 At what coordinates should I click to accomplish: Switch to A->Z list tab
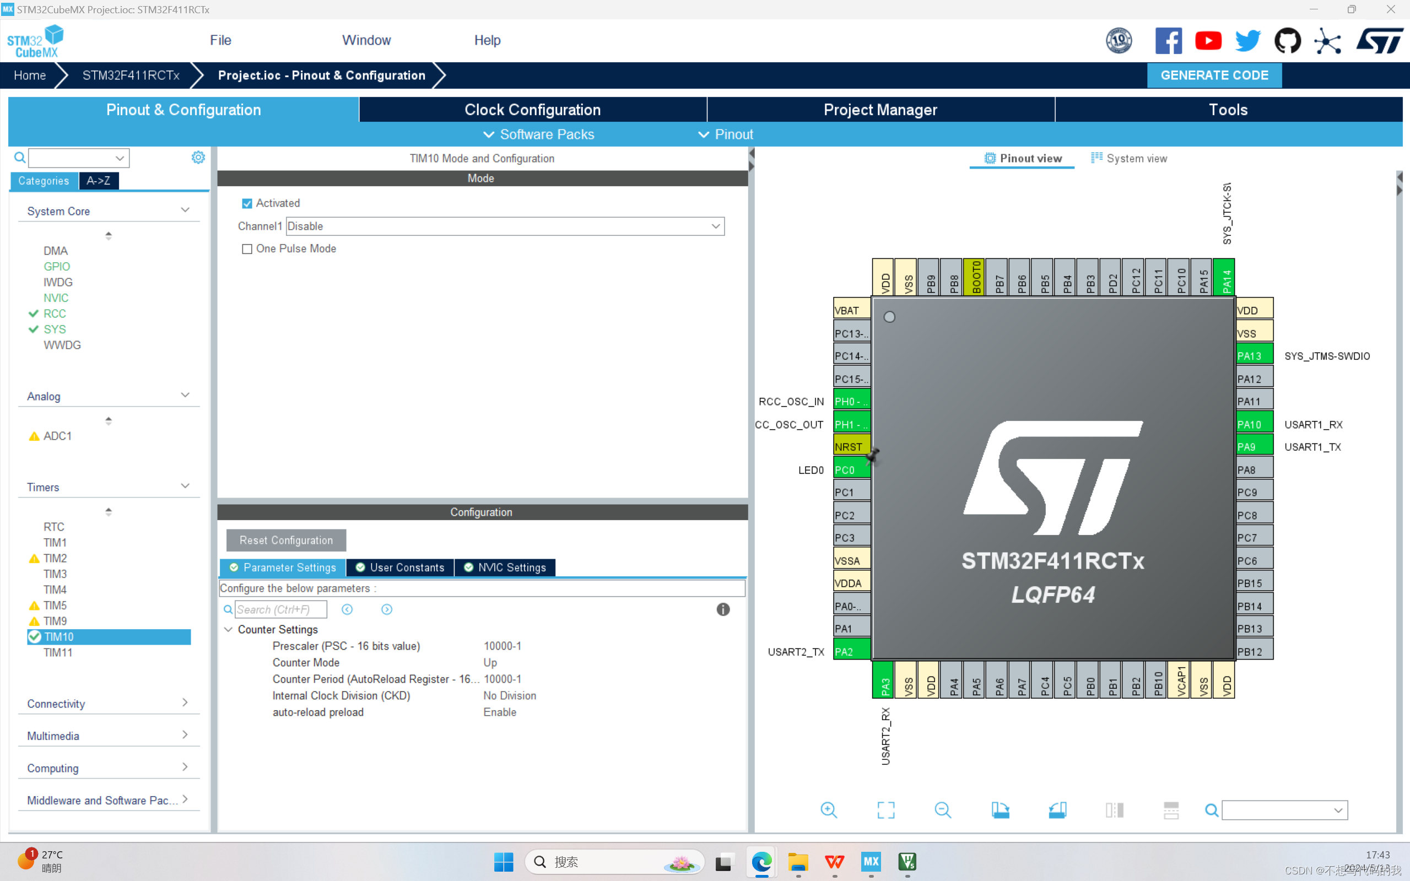pos(99,181)
